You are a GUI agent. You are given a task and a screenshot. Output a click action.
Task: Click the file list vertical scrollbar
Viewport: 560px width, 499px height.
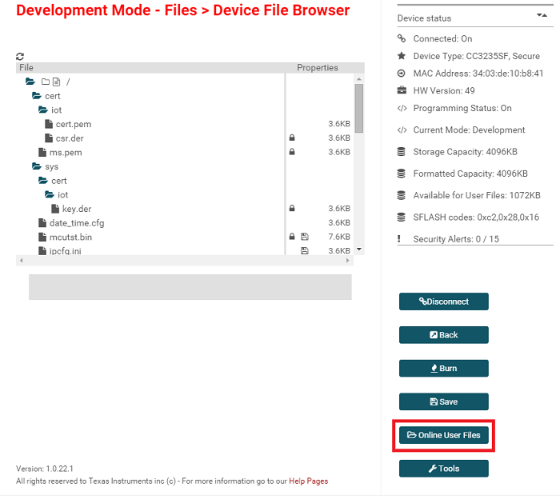(359, 109)
